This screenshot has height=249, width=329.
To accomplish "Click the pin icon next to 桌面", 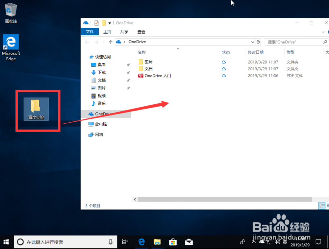I will [128, 65].
